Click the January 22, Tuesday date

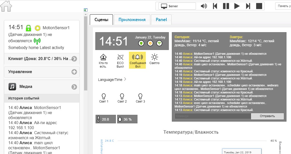click(150, 37)
